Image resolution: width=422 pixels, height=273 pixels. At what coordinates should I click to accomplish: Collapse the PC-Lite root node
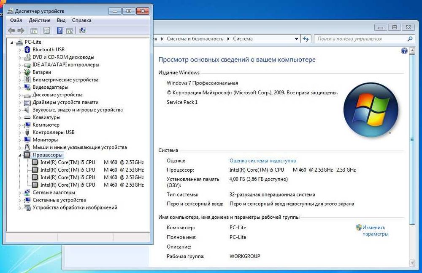click(12, 42)
